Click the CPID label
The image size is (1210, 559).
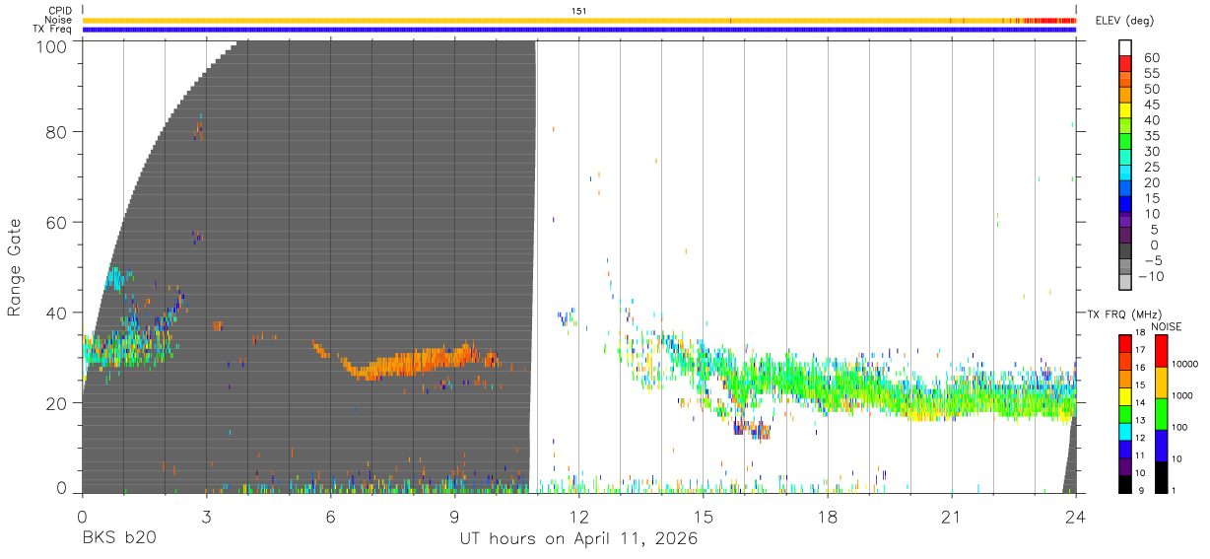click(60, 11)
